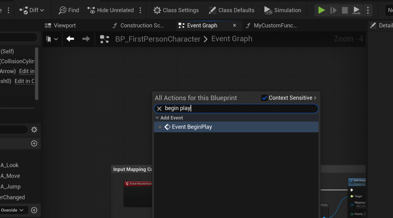Switch to the MyCustomFunc tab
The image size is (393, 218).
pyautogui.click(x=271, y=25)
